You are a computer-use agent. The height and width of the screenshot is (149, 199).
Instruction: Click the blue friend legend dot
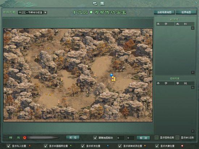[x=108, y=146]
